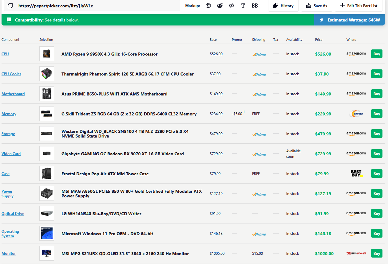Open the compatibility details link
Image resolution: width=388 pixels, height=264 pixels.
59,20
